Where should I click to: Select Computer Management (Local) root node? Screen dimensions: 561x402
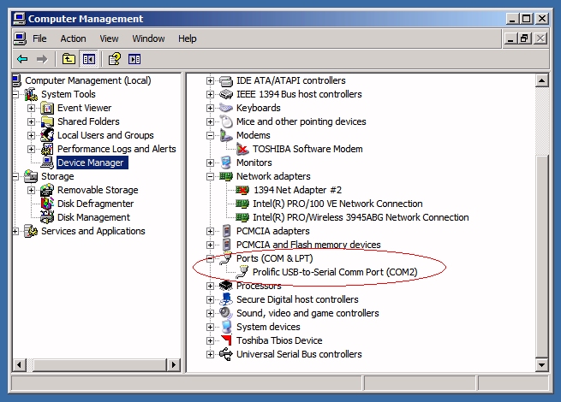coord(88,80)
